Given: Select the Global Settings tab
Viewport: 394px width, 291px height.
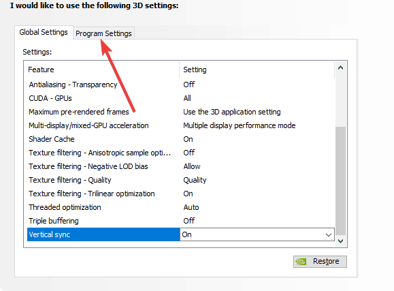Looking at the screenshot, I should point(44,32).
